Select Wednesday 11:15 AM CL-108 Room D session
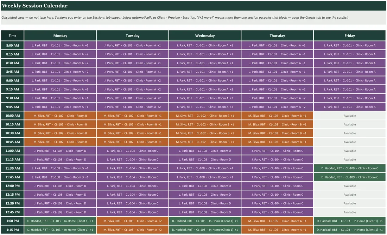Viewport: 387px width, 235px height. pos(205,159)
